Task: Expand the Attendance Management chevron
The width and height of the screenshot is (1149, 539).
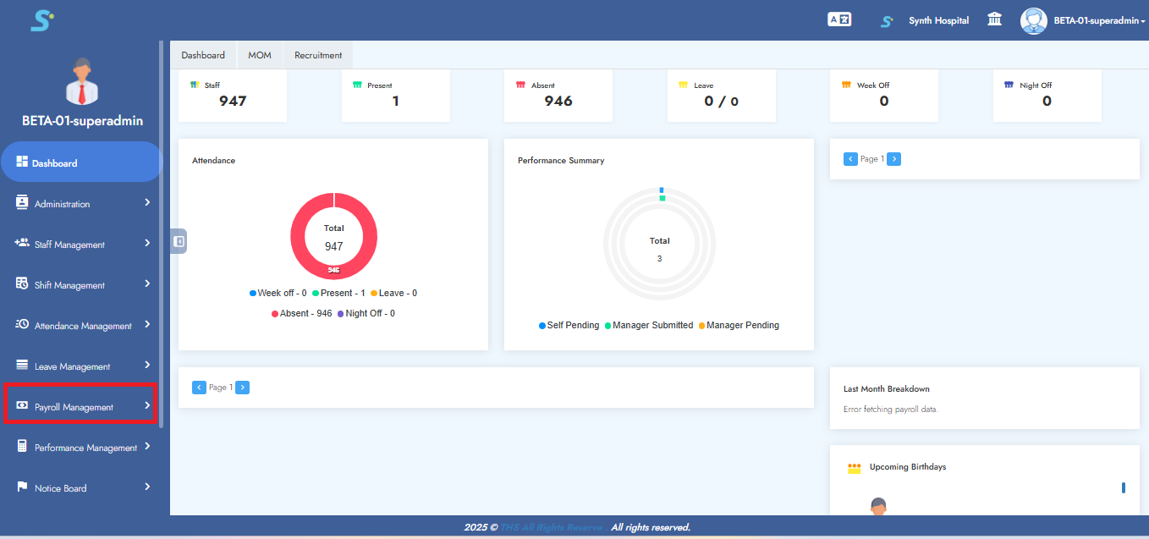Action: click(147, 324)
